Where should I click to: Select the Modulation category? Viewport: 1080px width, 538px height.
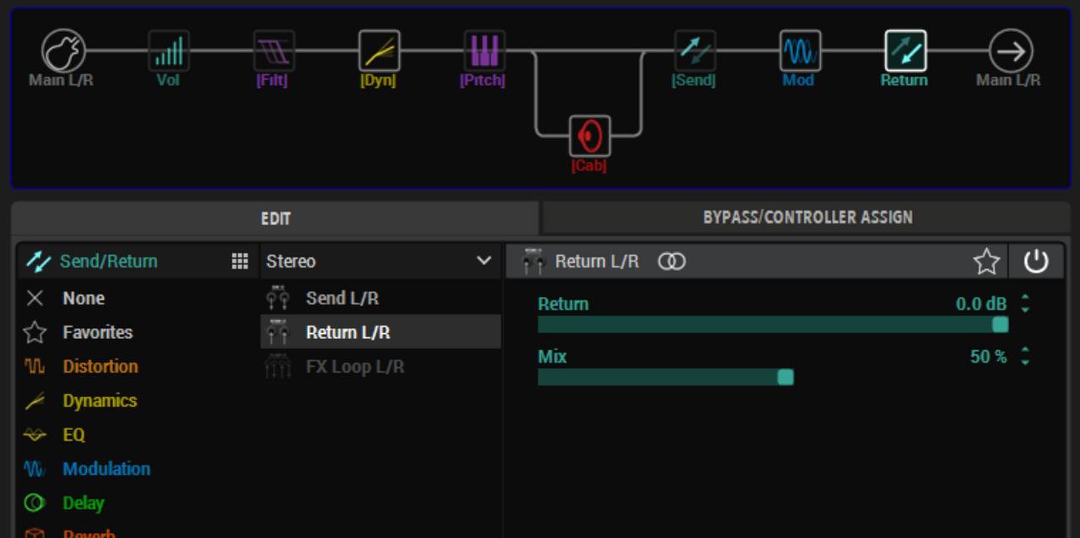point(106,469)
